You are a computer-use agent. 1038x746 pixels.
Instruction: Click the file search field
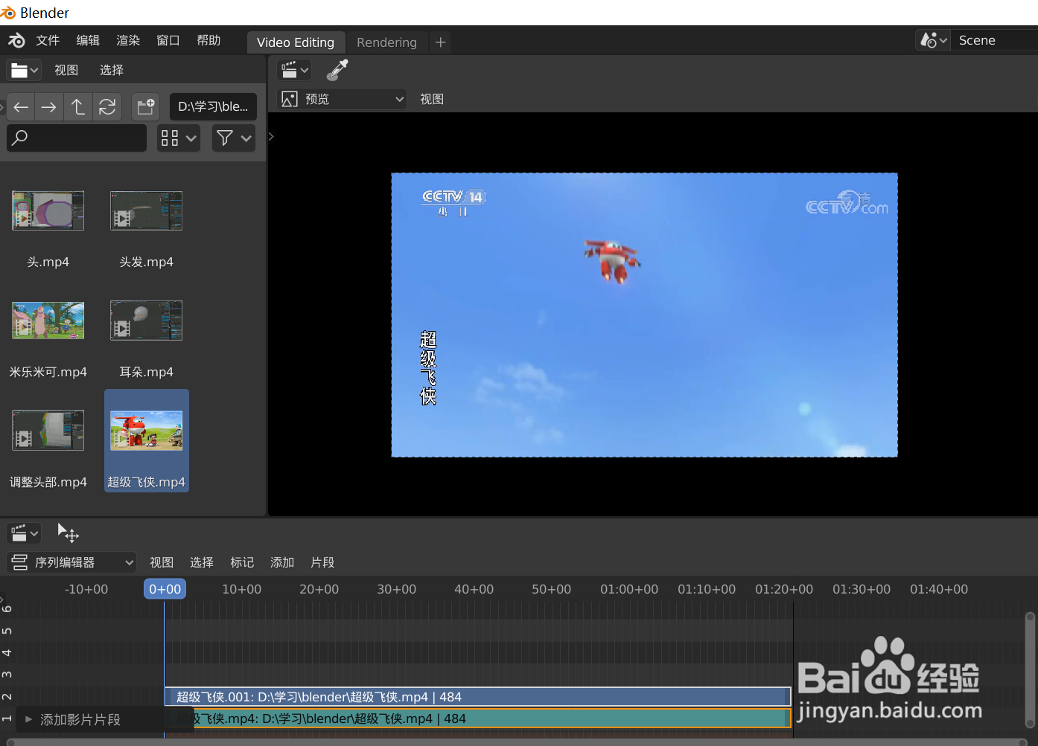tap(77, 138)
